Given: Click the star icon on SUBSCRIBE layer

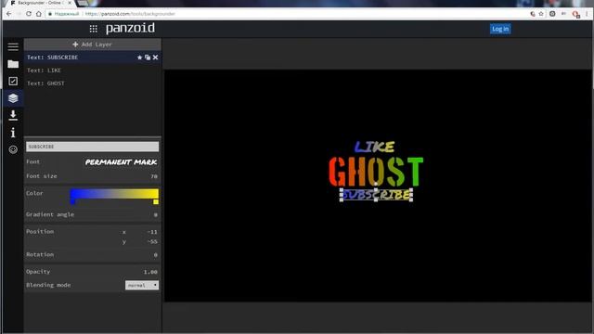Looking at the screenshot, I should tap(139, 58).
